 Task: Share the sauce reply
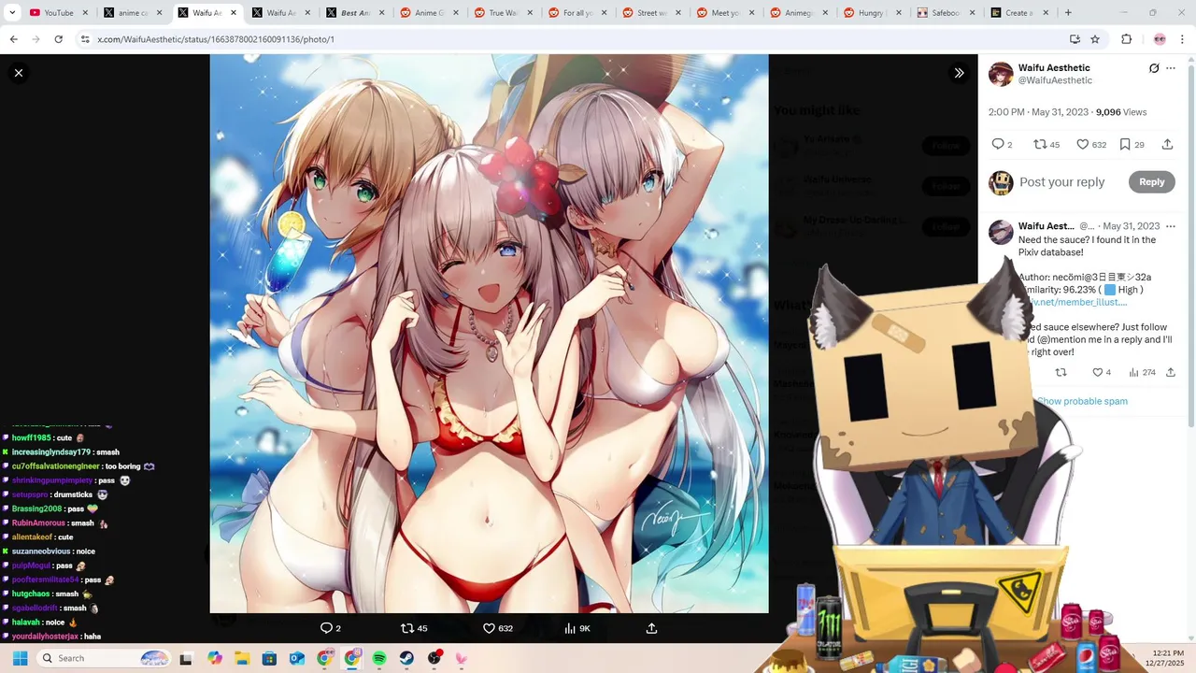coord(1170,372)
